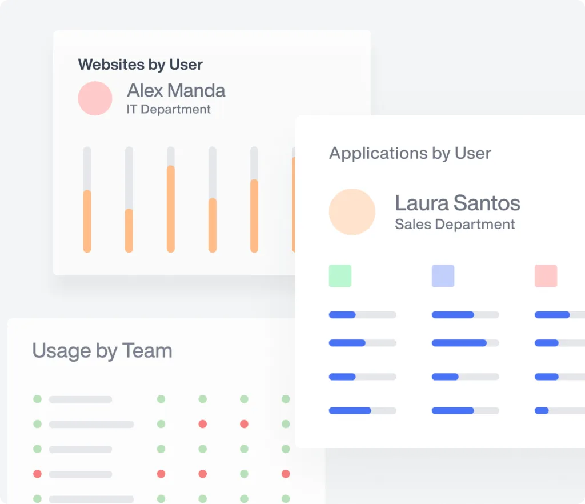Select the name 'Laura Santos'
Image resolution: width=585 pixels, height=504 pixels.
tap(458, 203)
